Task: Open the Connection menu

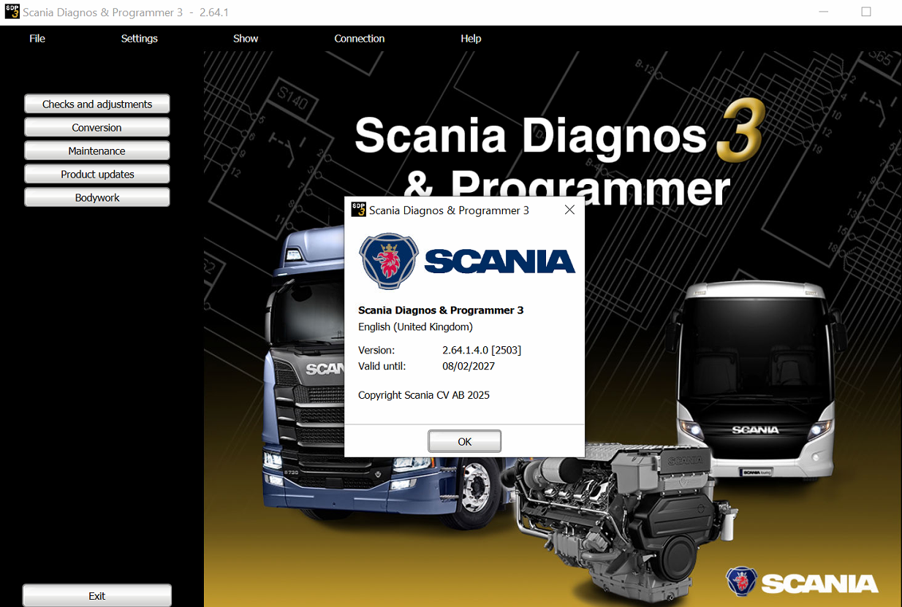Action: coord(359,39)
